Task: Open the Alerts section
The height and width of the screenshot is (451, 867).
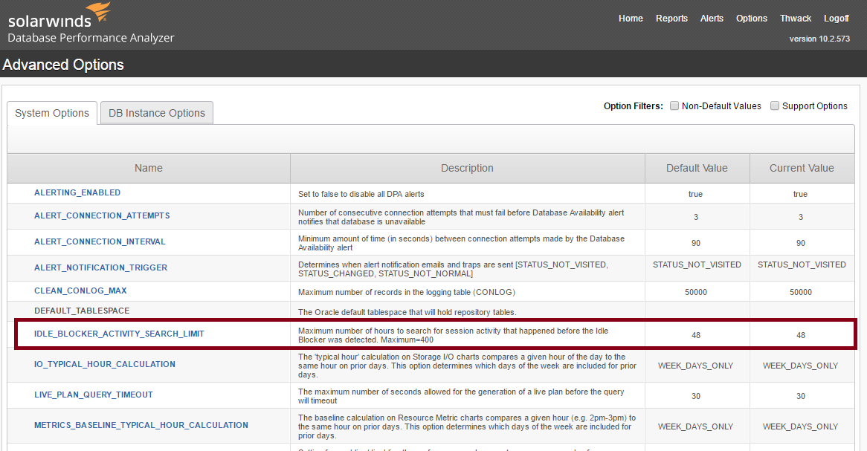Action: pyautogui.click(x=712, y=18)
